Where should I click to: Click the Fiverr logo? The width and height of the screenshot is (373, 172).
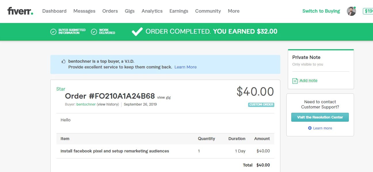click(x=20, y=11)
